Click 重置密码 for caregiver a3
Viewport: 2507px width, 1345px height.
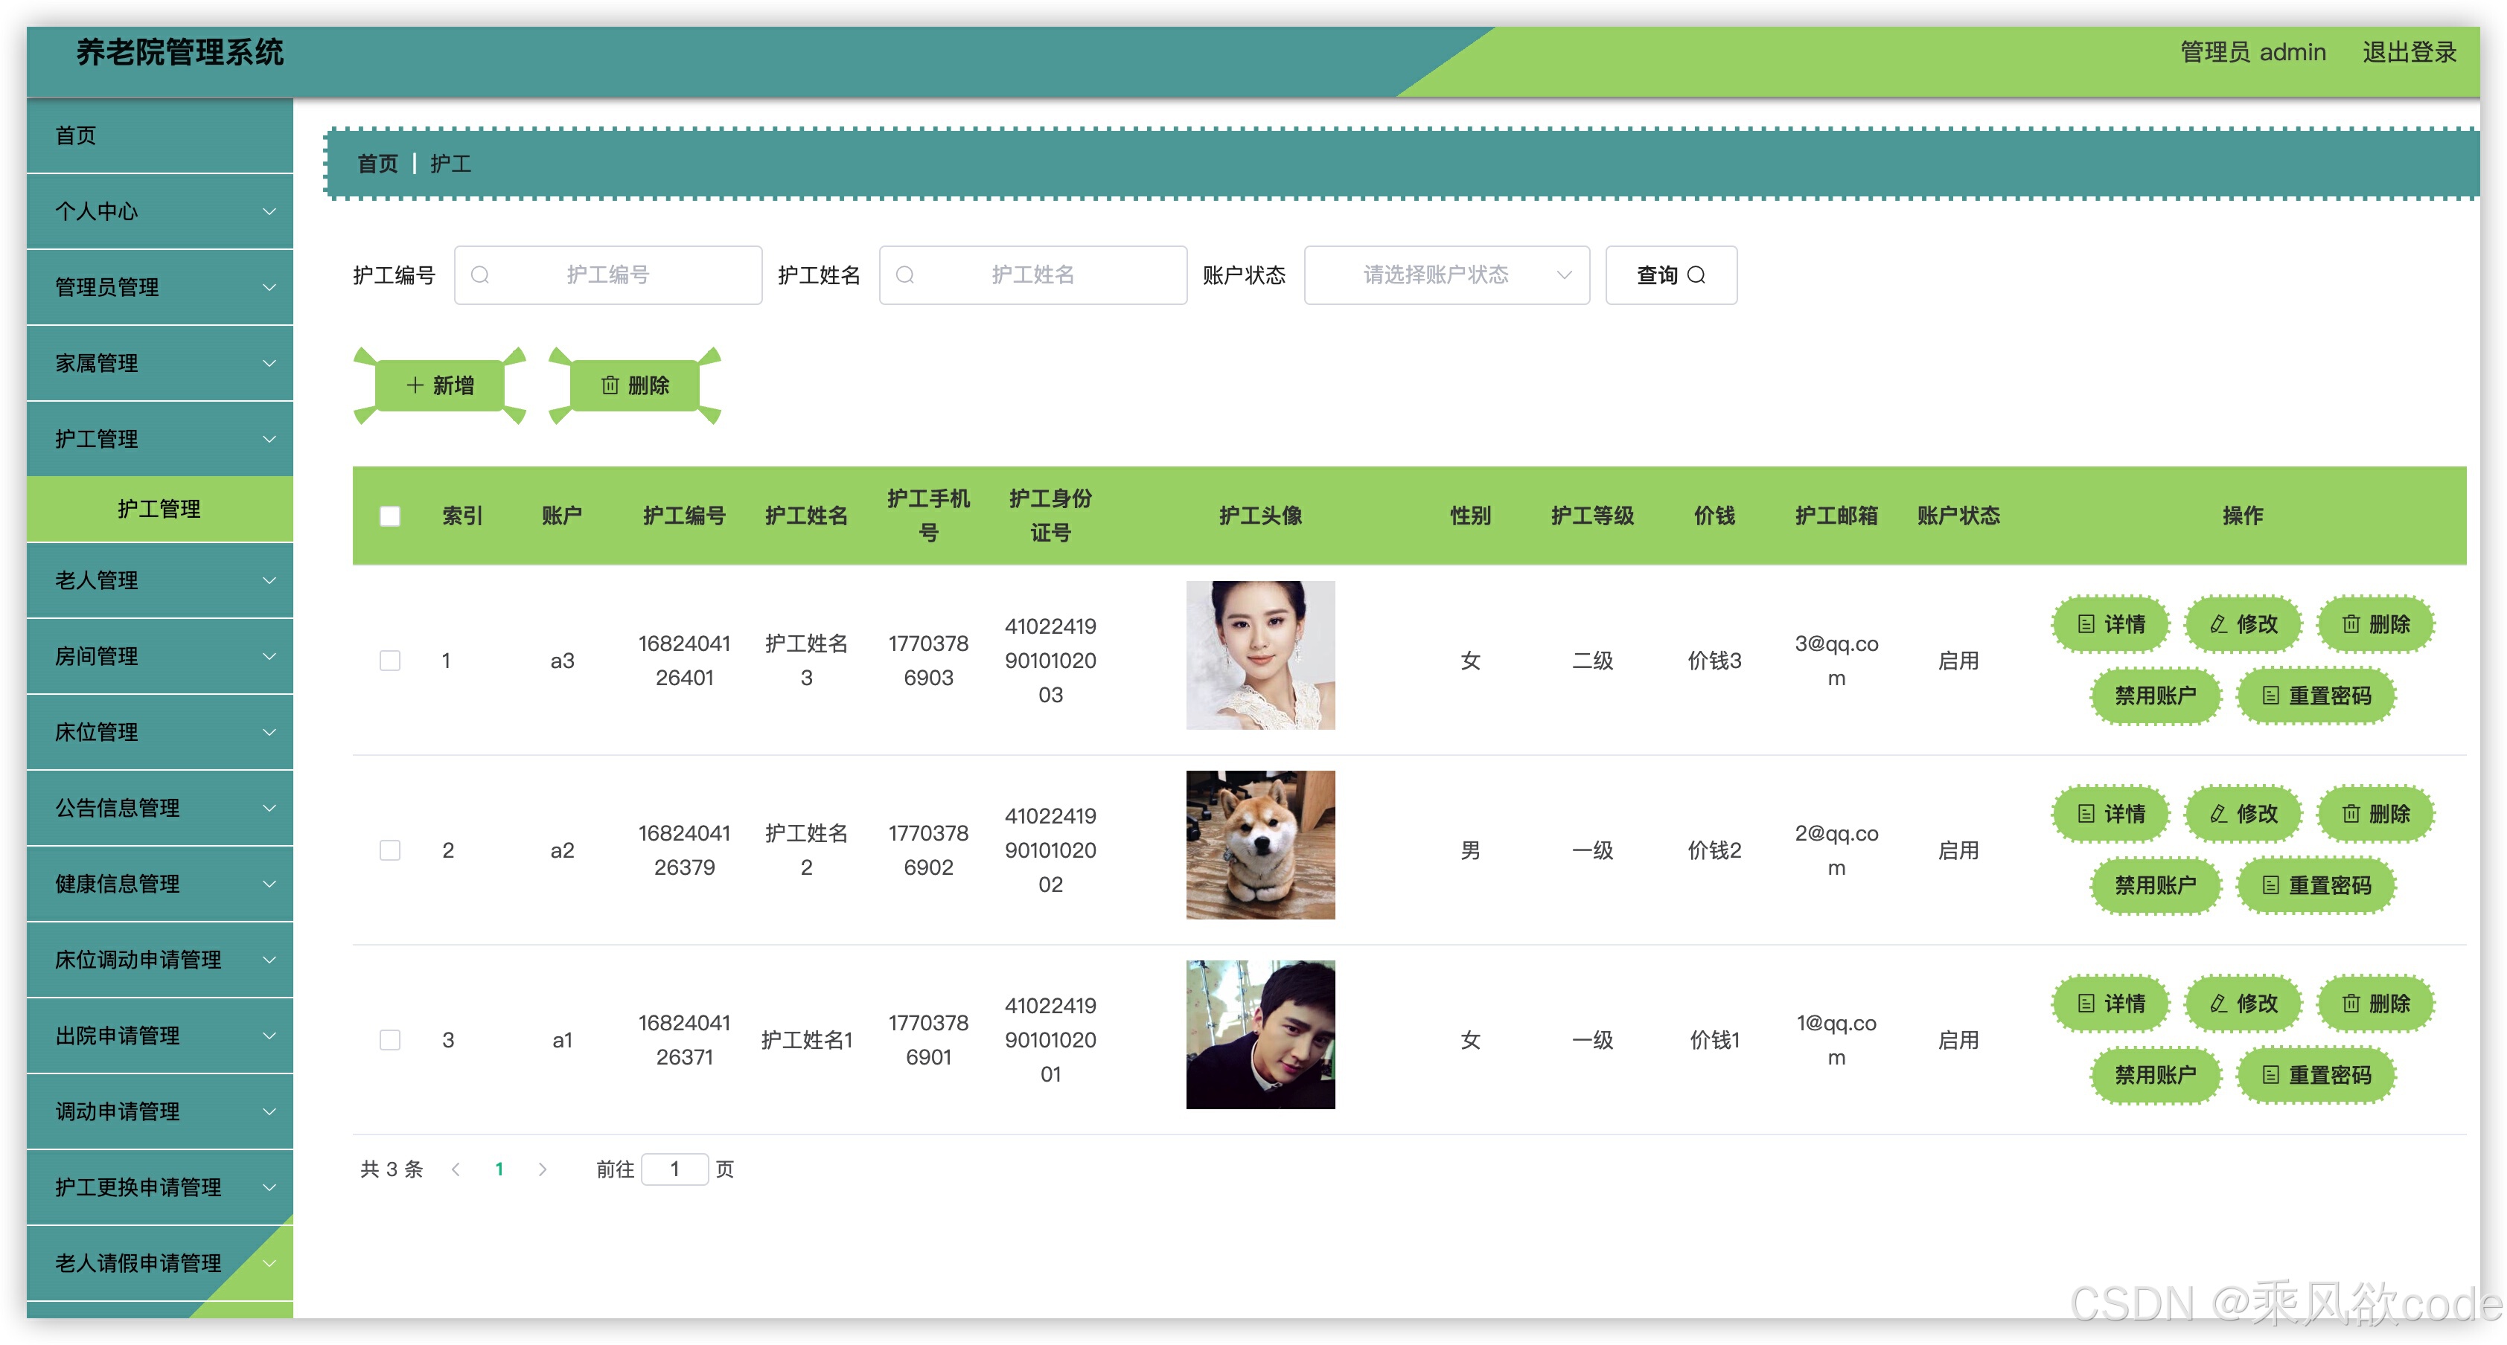click(x=2315, y=696)
